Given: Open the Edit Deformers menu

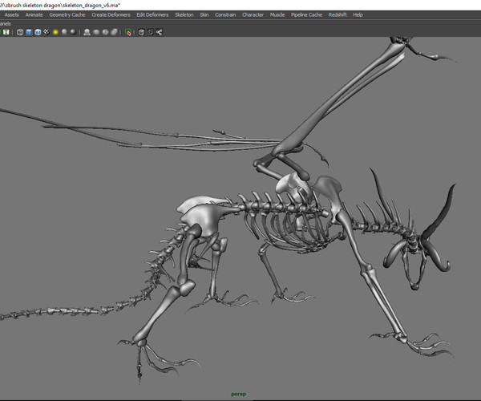Looking at the screenshot, I should 152,14.
